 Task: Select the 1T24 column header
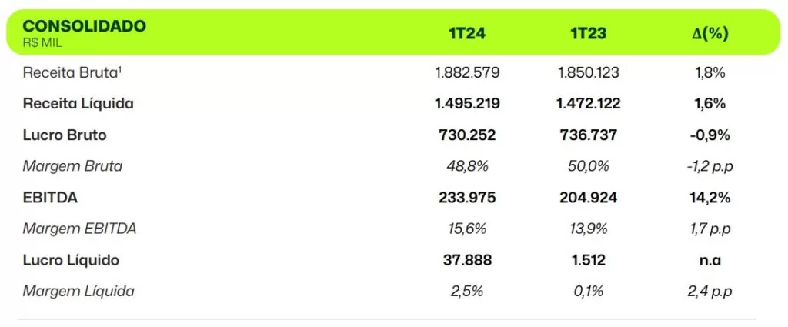click(467, 34)
